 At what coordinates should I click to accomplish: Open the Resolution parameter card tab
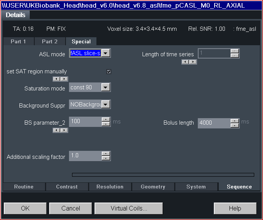[x=110, y=187]
